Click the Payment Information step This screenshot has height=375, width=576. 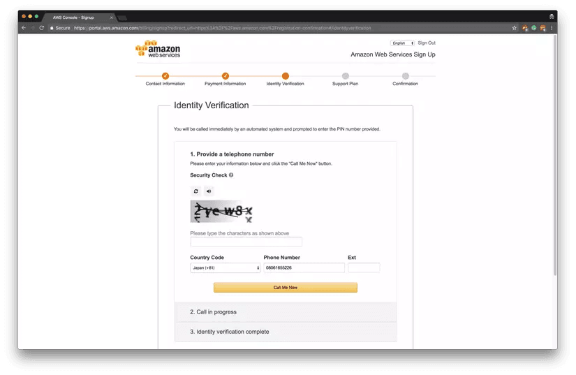pyautogui.click(x=226, y=79)
